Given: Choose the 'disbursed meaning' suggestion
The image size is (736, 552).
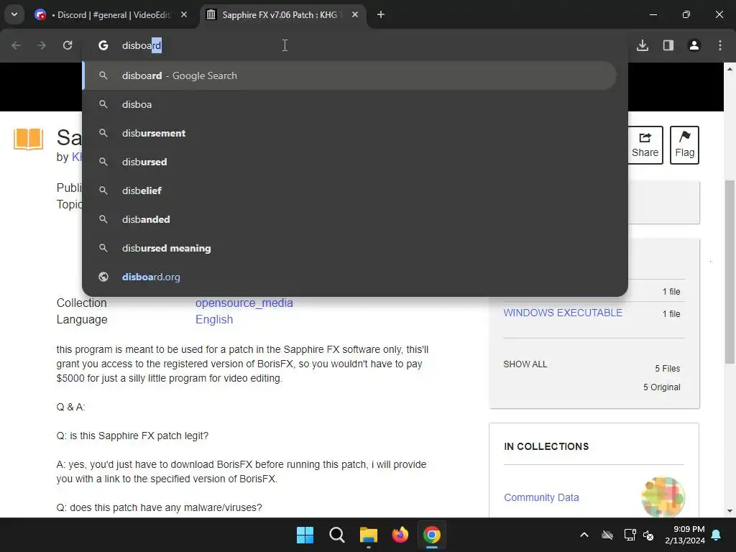Looking at the screenshot, I should (349, 248).
